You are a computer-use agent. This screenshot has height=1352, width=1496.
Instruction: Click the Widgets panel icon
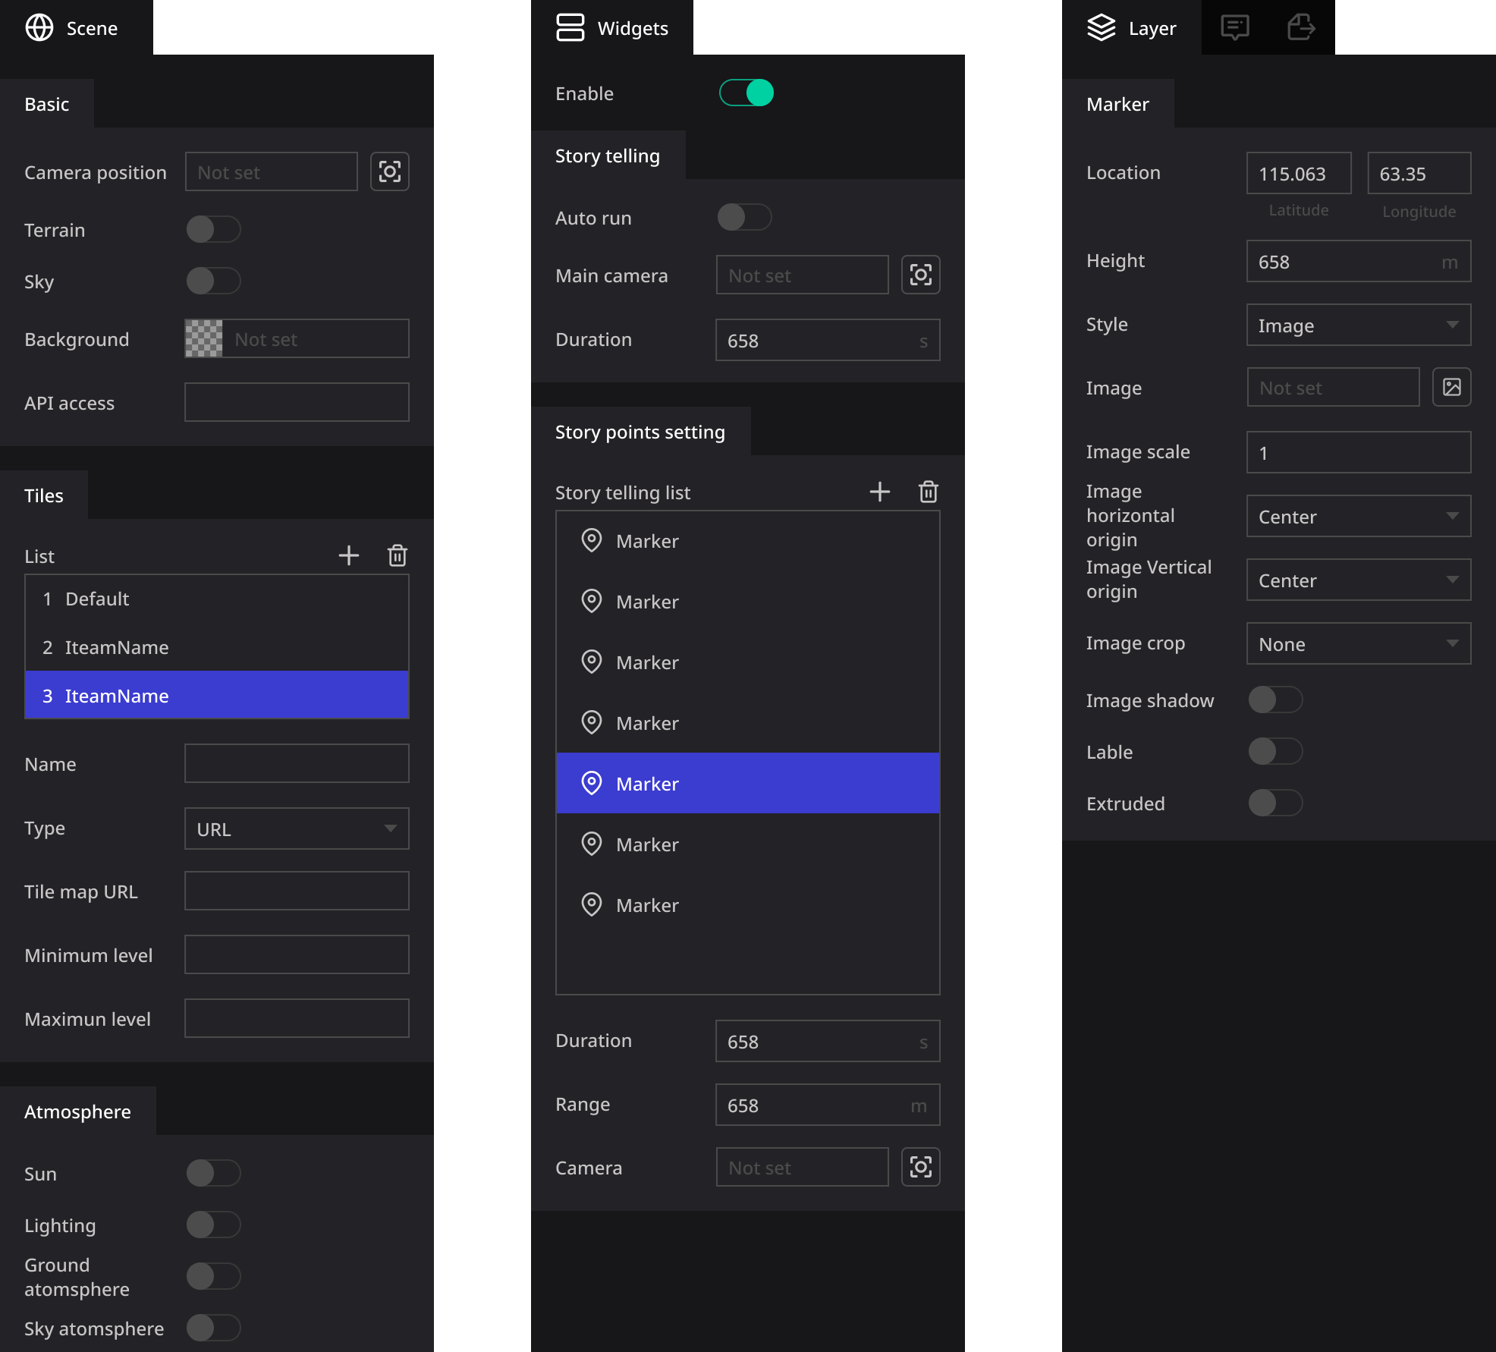(570, 28)
